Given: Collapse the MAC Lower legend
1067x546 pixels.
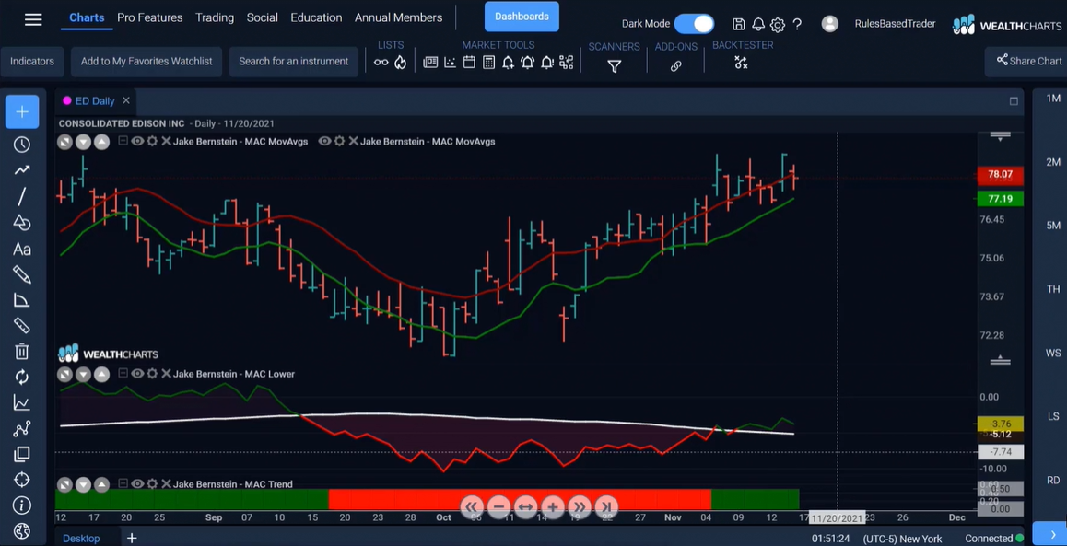Looking at the screenshot, I should (x=123, y=373).
